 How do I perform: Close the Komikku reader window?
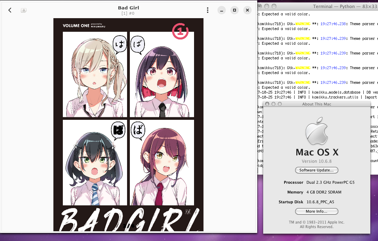click(247, 10)
